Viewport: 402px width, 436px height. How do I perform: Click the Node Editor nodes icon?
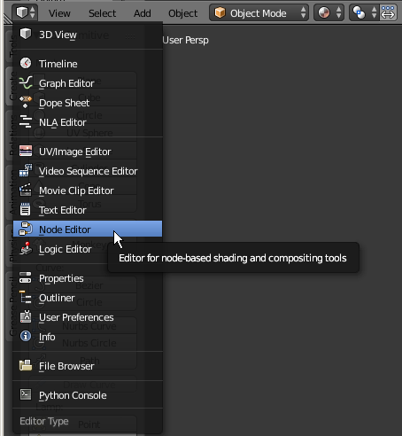(26, 229)
